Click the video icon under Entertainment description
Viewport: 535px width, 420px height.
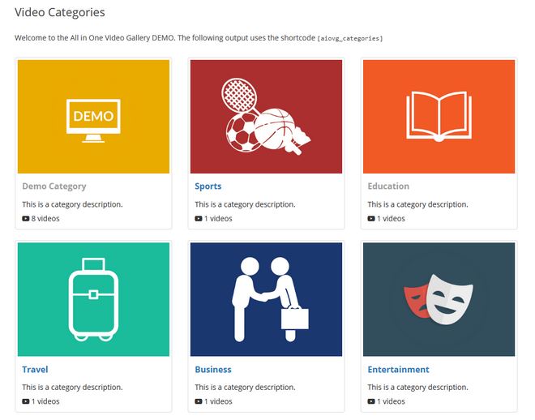point(371,401)
